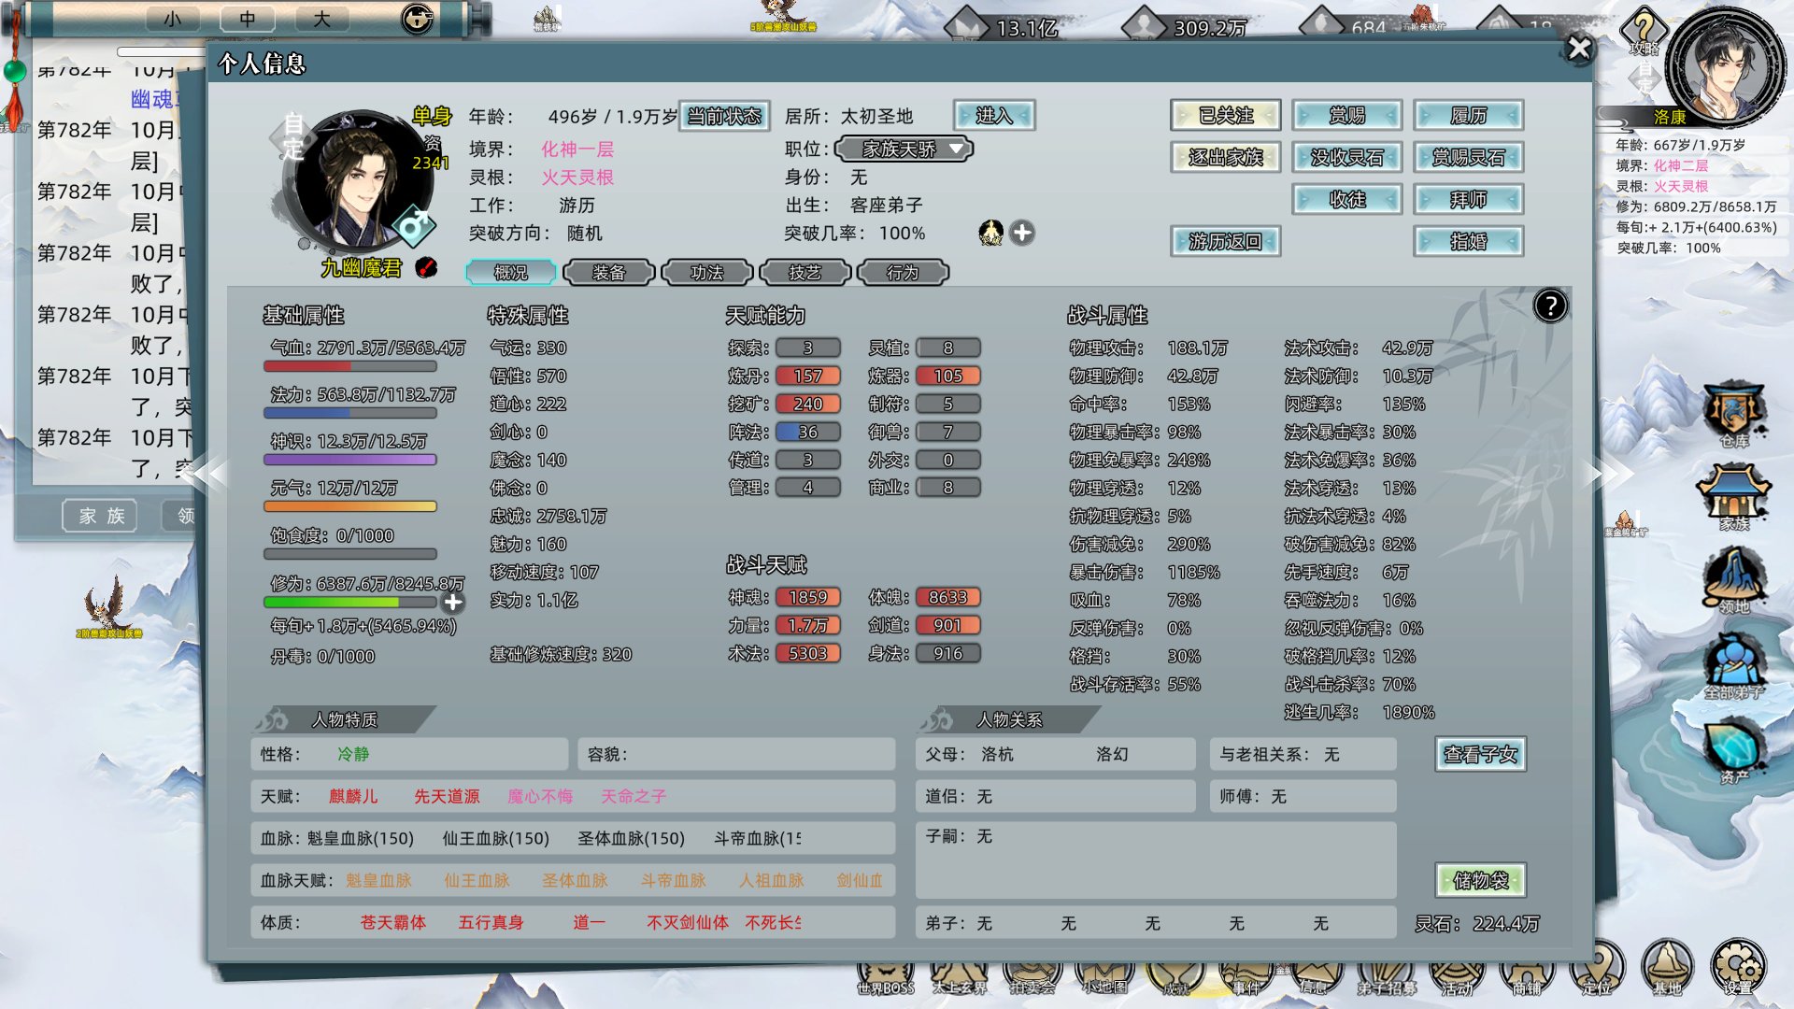
Task: Open 设置 settings gear icon
Action: 1738,967
